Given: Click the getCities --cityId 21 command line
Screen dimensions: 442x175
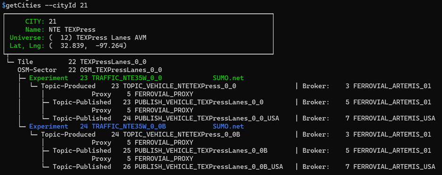Looking at the screenshot, I should point(44,5).
